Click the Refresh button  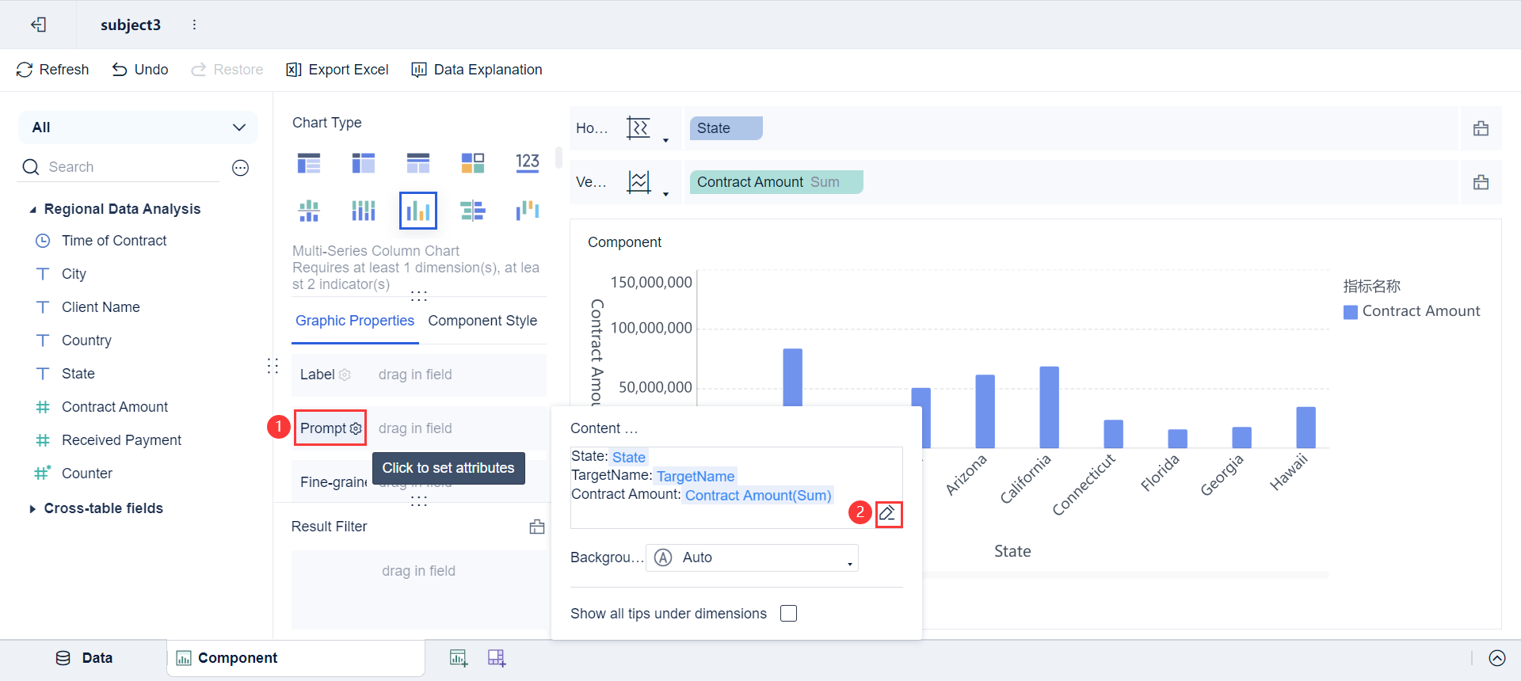point(52,70)
